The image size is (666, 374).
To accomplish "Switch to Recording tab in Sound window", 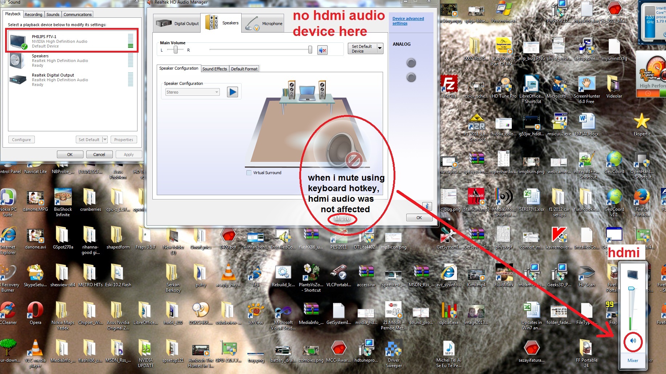I will [33, 15].
